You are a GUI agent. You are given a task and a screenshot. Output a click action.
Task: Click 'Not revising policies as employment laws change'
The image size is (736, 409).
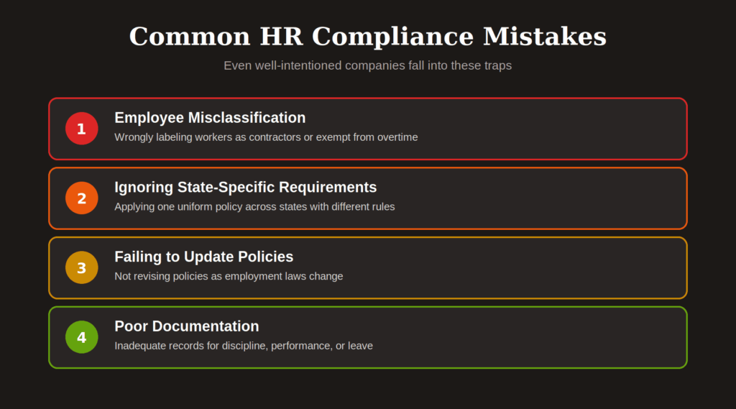pyautogui.click(x=229, y=276)
